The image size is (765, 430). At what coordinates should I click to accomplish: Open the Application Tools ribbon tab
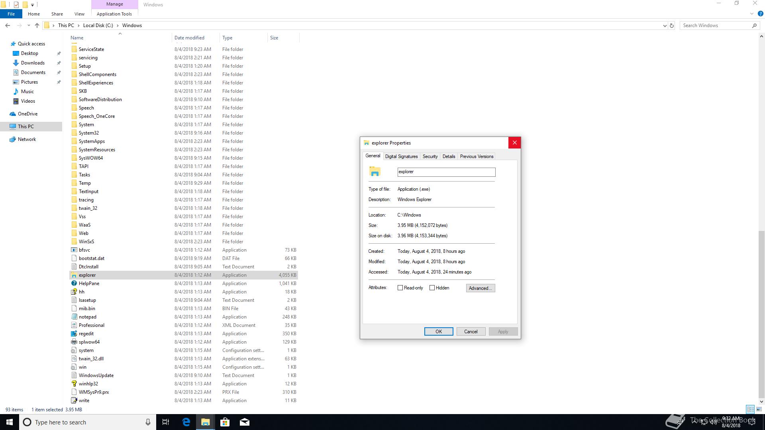pos(114,14)
